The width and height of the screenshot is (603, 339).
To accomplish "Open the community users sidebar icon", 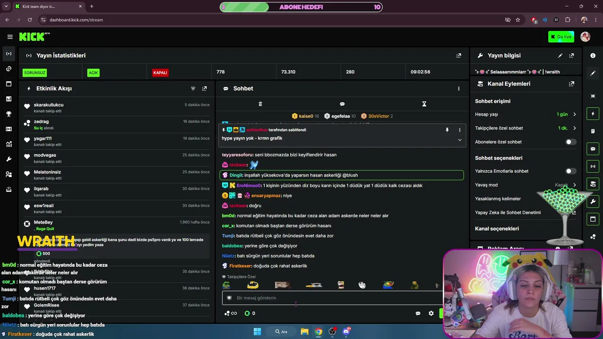I will click(8, 174).
